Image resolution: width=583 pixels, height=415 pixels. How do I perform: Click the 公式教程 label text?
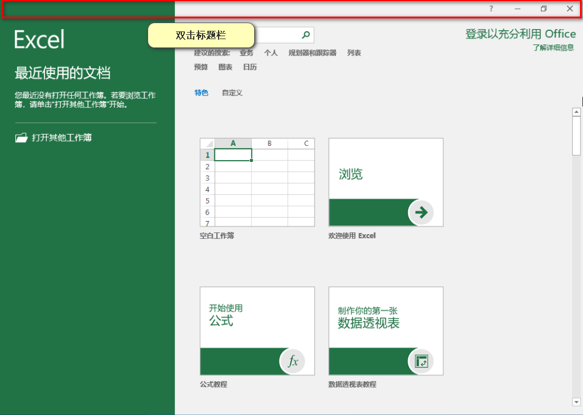click(x=213, y=384)
